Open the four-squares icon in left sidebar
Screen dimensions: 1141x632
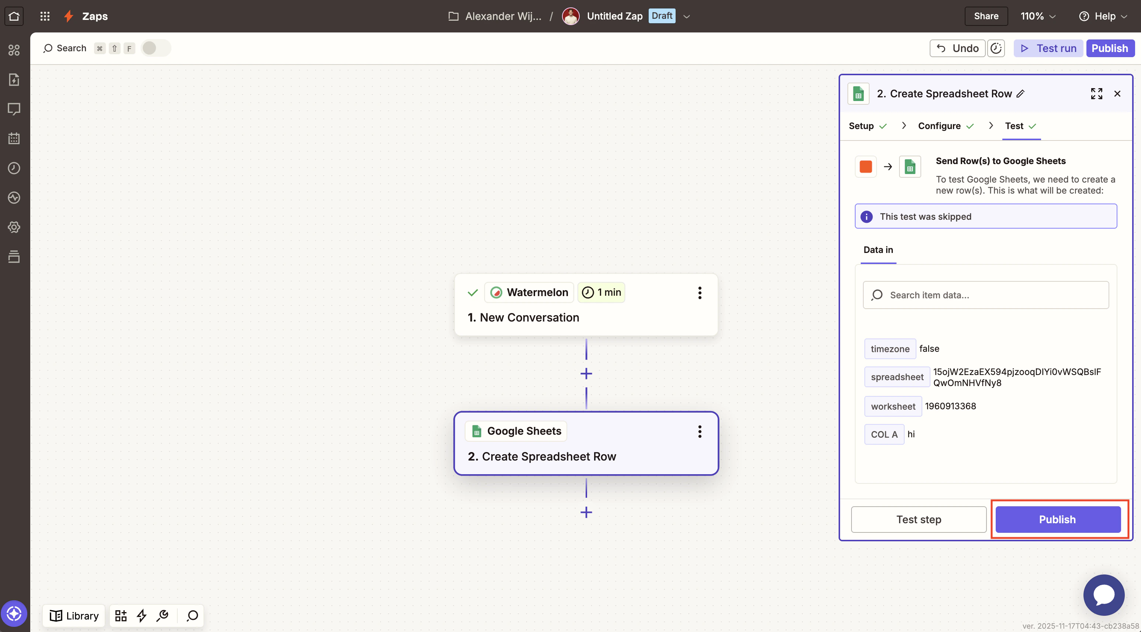[14, 50]
